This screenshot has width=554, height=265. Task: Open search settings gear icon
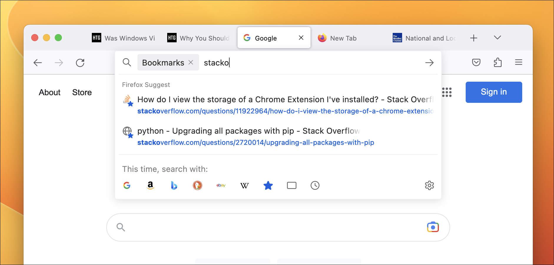point(429,185)
